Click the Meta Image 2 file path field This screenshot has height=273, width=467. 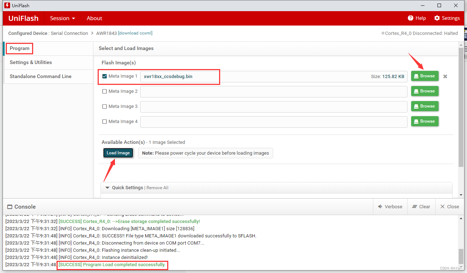[274, 91]
